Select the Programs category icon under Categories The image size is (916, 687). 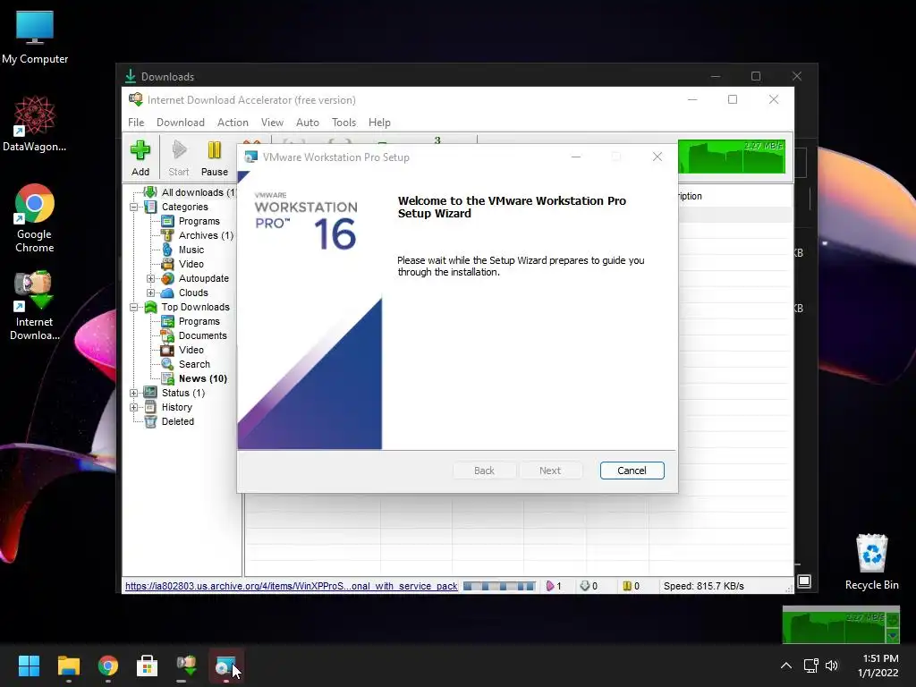click(x=167, y=221)
